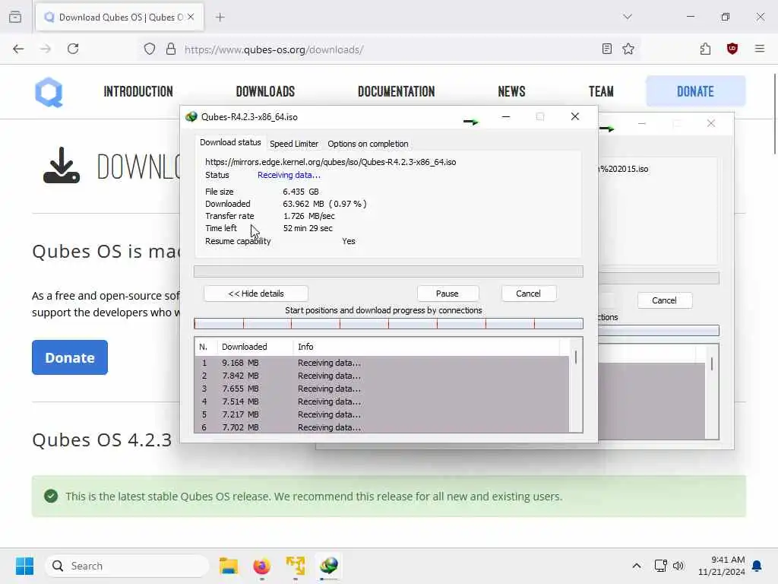Viewport: 778px width, 584px height.
Task: Open a new tab with plus button
Action: coord(220,17)
